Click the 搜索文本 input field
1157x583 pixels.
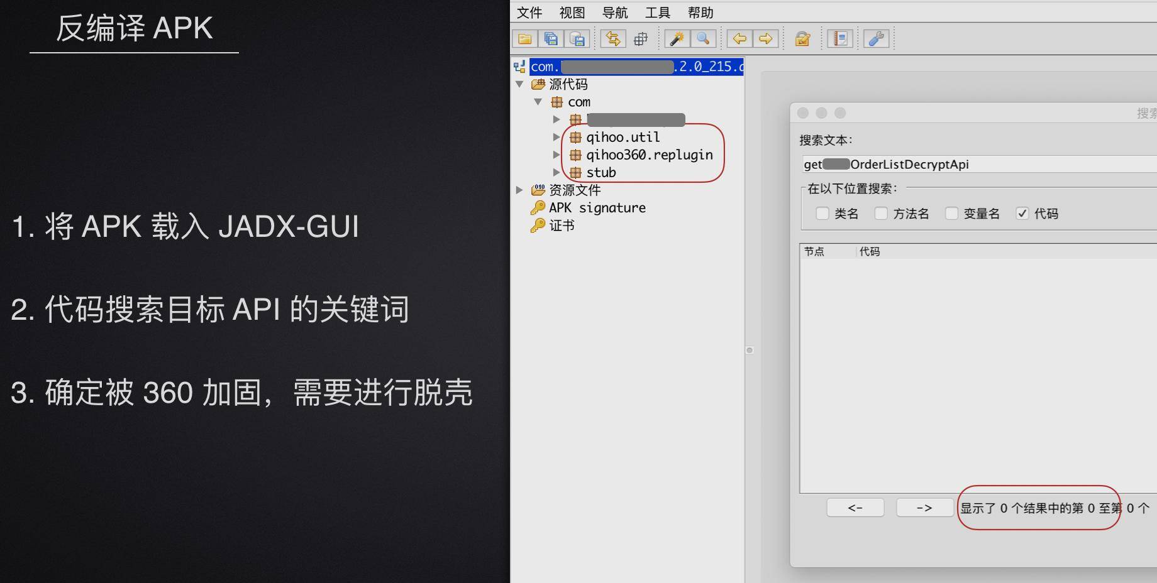point(980,165)
